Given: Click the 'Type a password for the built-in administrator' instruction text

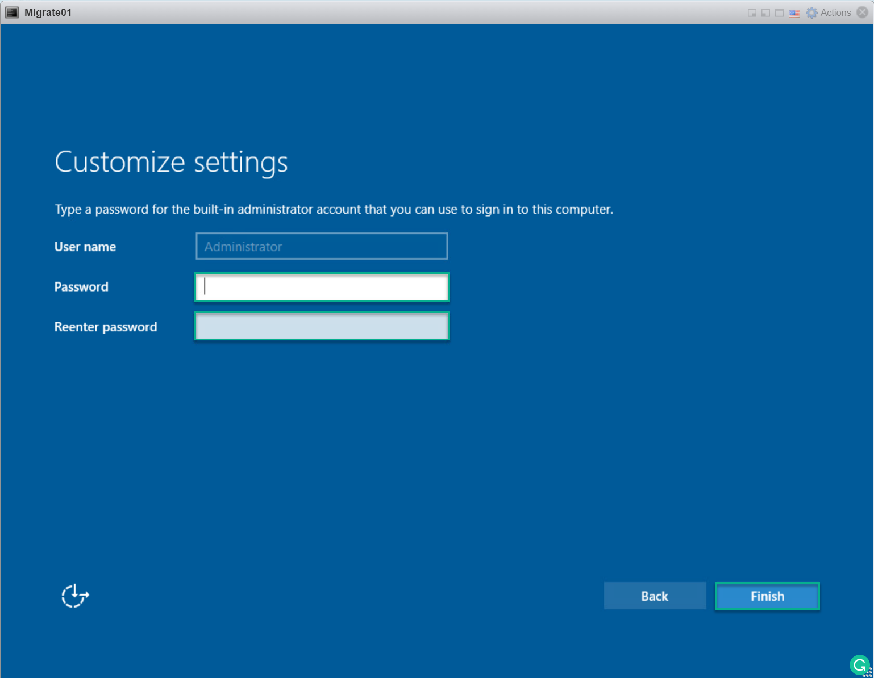Looking at the screenshot, I should 334,209.
